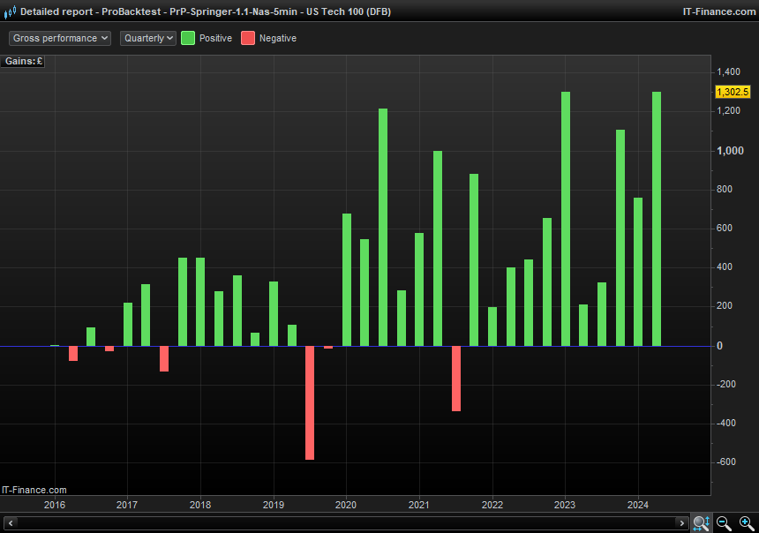This screenshot has width=759, height=533.
Task: Open the Quarterly period dropdown
Action: 148,38
